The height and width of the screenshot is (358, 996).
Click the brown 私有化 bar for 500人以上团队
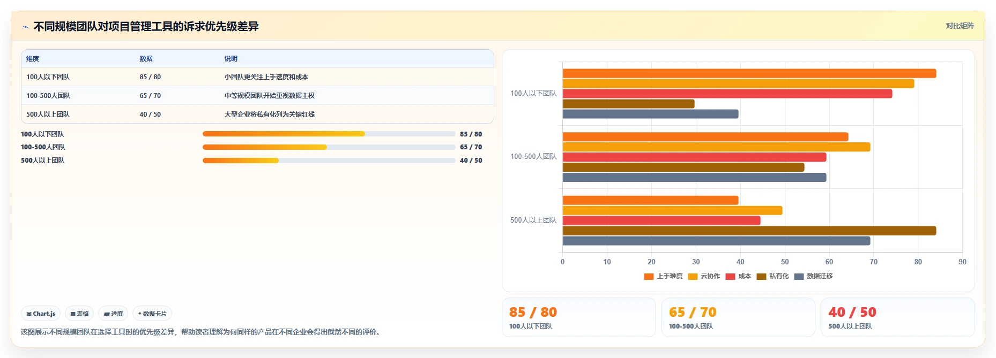[749, 231]
